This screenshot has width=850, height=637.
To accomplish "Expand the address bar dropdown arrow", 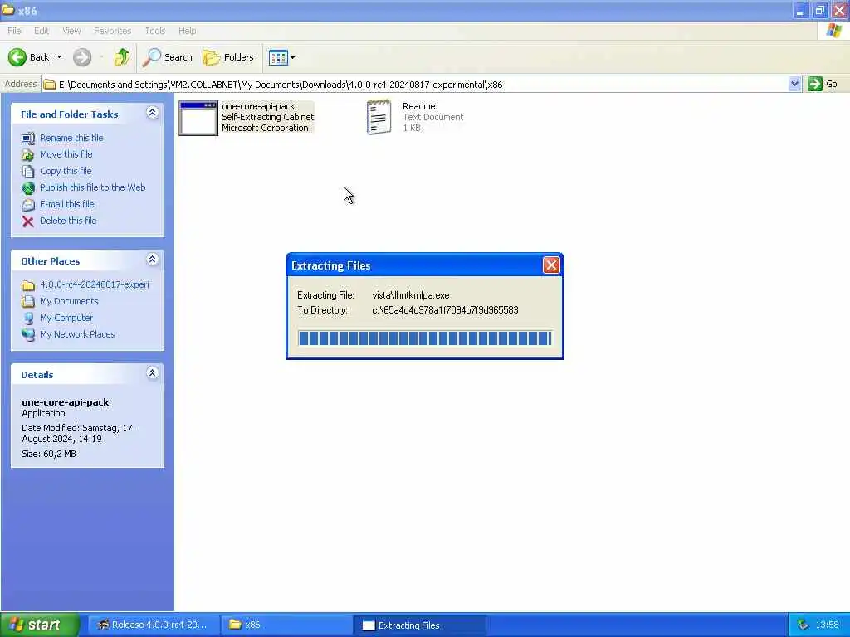I will 794,84.
